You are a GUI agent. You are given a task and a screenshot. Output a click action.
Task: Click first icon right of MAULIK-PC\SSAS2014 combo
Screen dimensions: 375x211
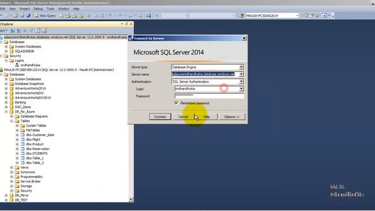[305, 16]
